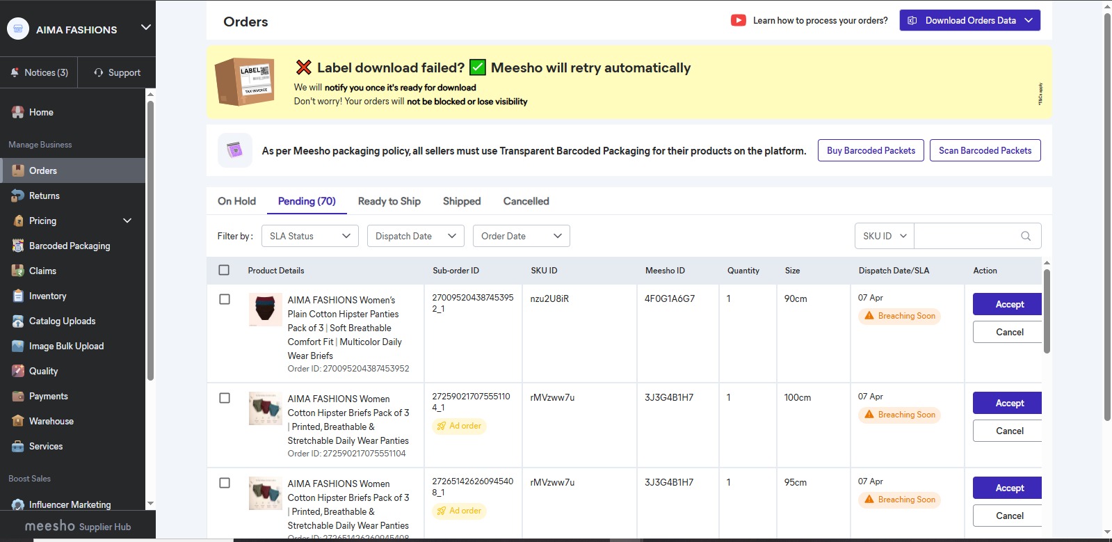
Task: Expand the Pricing submenu chevron
Action: (127, 221)
